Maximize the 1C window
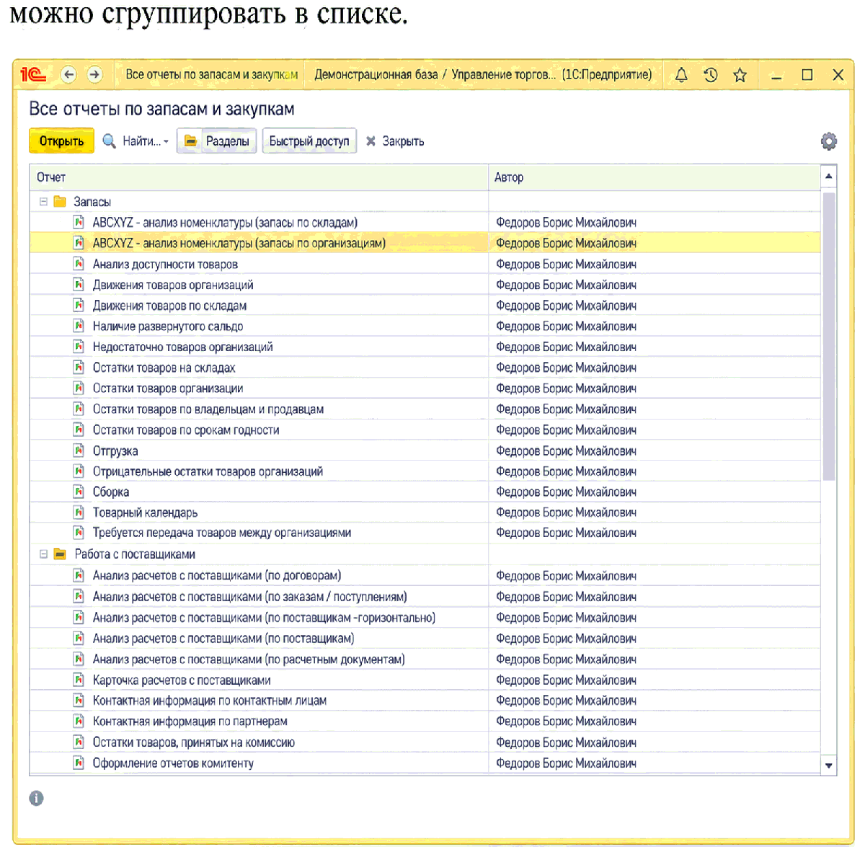 point(807,74)
